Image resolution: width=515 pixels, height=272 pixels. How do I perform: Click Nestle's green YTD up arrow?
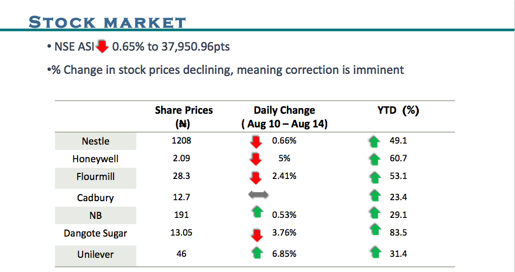375,142
